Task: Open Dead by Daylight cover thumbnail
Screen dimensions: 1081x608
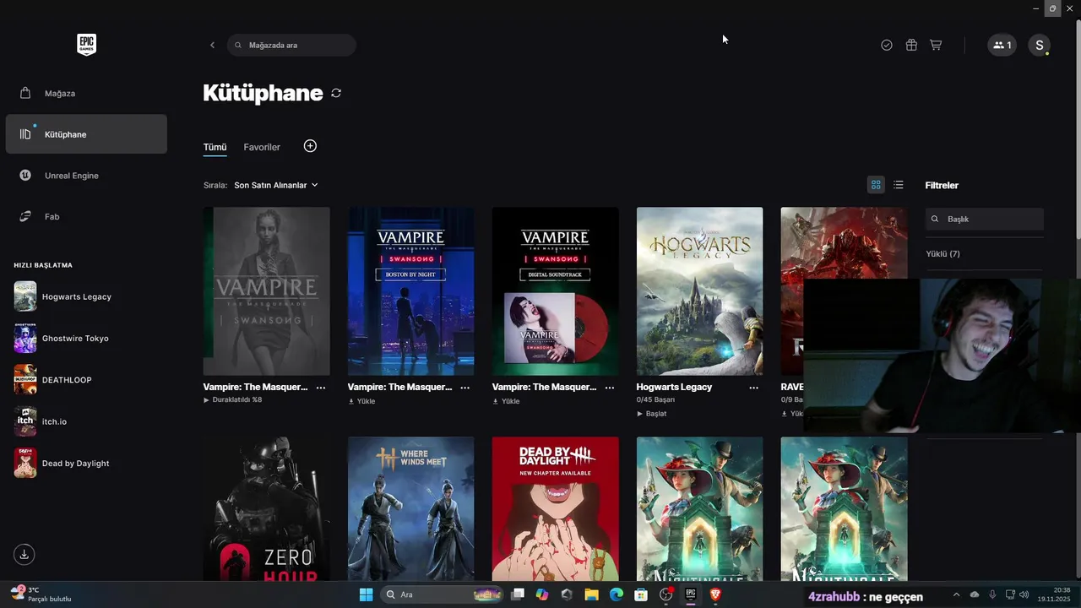Action: click(x=555, y=508)
